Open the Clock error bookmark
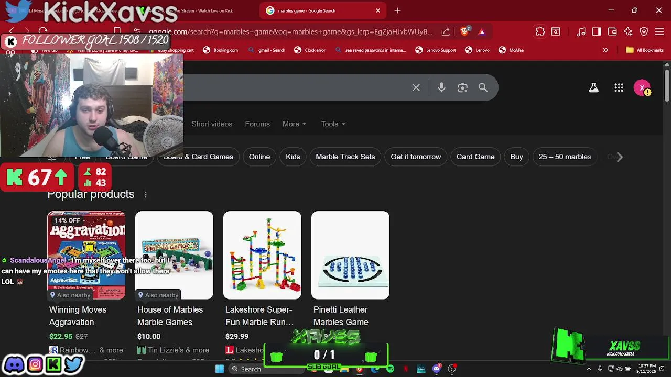671x377 pixels. (310, 50)
